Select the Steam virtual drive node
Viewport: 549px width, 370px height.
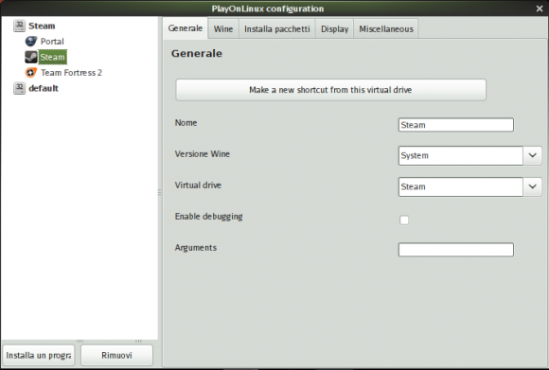click(x=42, y=26)
